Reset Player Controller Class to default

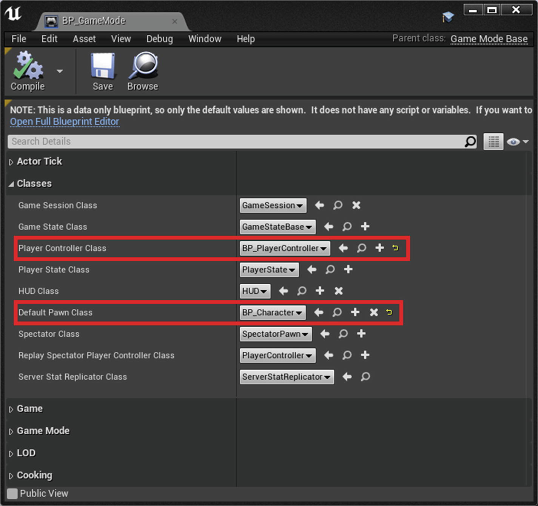[395, 248]
